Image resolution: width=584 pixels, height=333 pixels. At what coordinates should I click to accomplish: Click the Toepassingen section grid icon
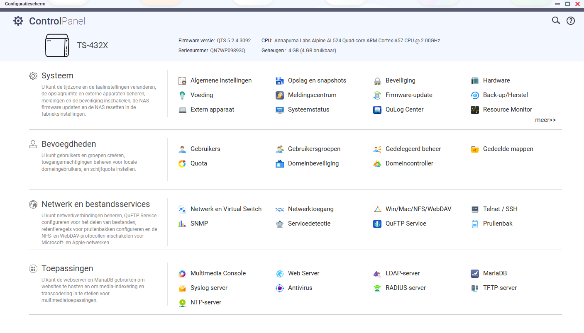[33, 269]
